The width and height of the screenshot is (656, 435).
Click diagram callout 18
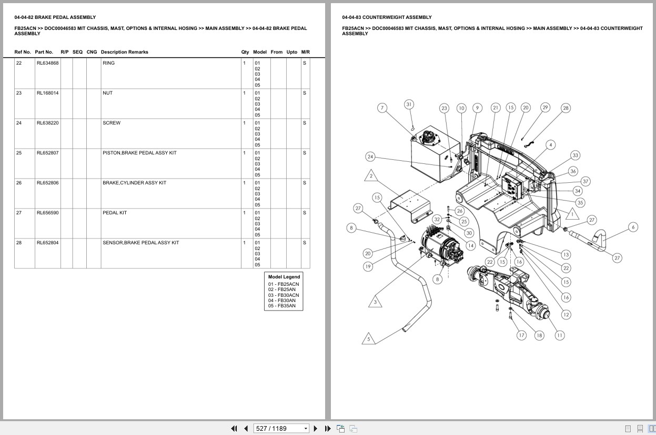539,335
